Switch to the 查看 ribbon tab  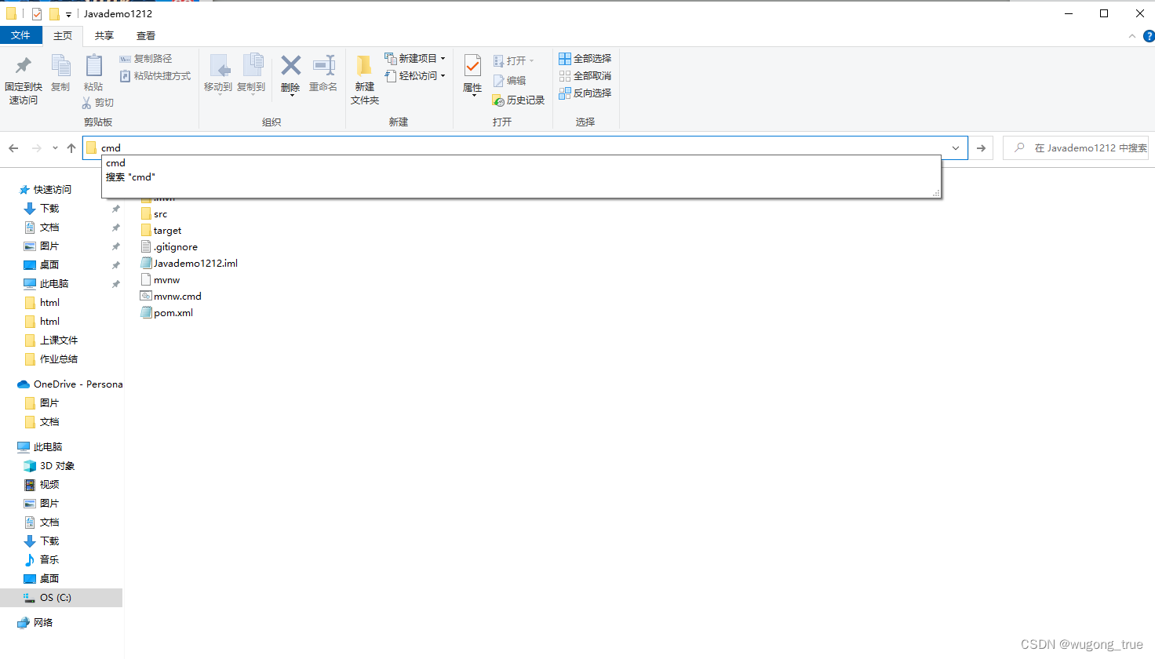pos(145,35)
